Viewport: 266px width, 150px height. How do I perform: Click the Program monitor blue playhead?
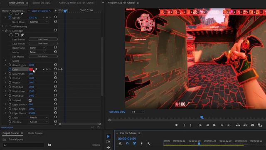pos(202,117)
